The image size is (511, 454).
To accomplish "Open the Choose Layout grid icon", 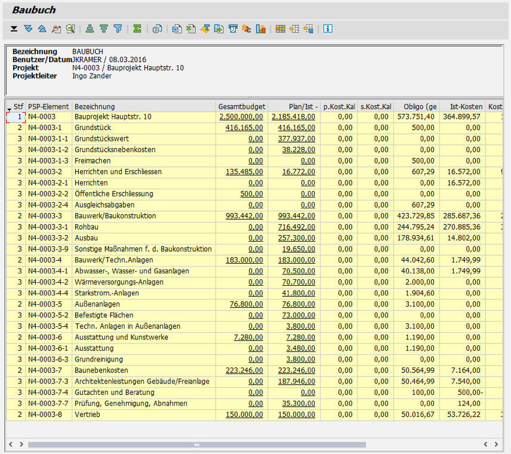I will [x=279, y=28].
